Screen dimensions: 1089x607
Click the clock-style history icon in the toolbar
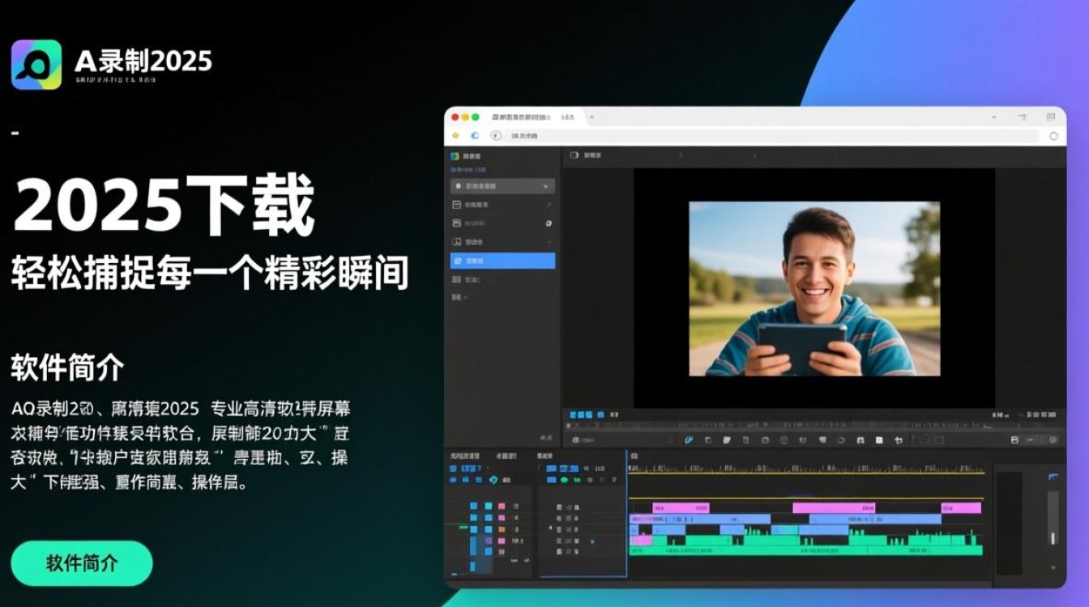coord(842,439)
